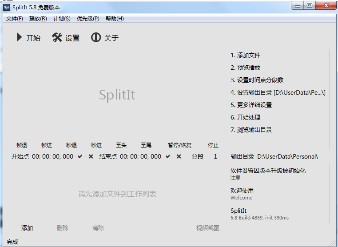Select step 1. 添加文件

tap(245, 56)
